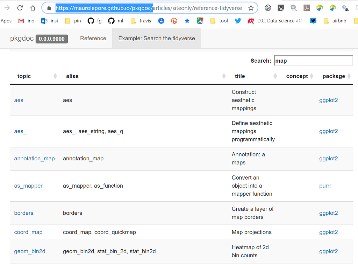Open the Outlook 'insi' bookmark
This screenshot has height=264, width=358.
click(x=49, y=21)
